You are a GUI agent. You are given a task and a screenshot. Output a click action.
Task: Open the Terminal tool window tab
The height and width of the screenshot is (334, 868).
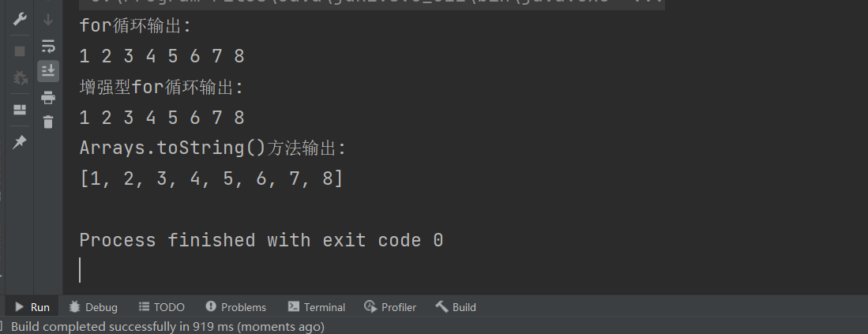(316, 307)
